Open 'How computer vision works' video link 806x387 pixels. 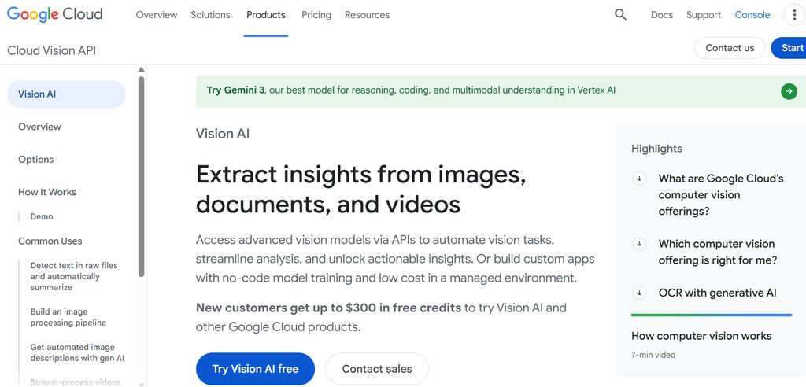pos(701,336)
